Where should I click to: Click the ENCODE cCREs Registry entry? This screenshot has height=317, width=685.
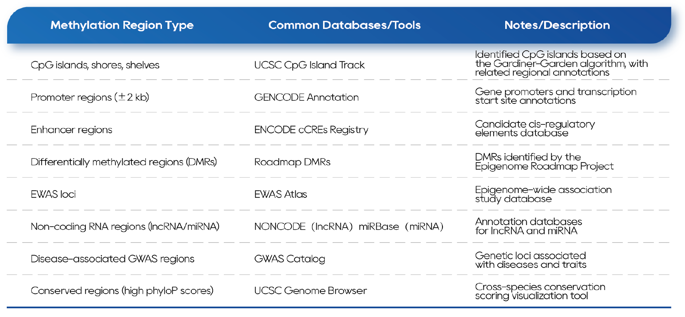(x=311, y=130)
